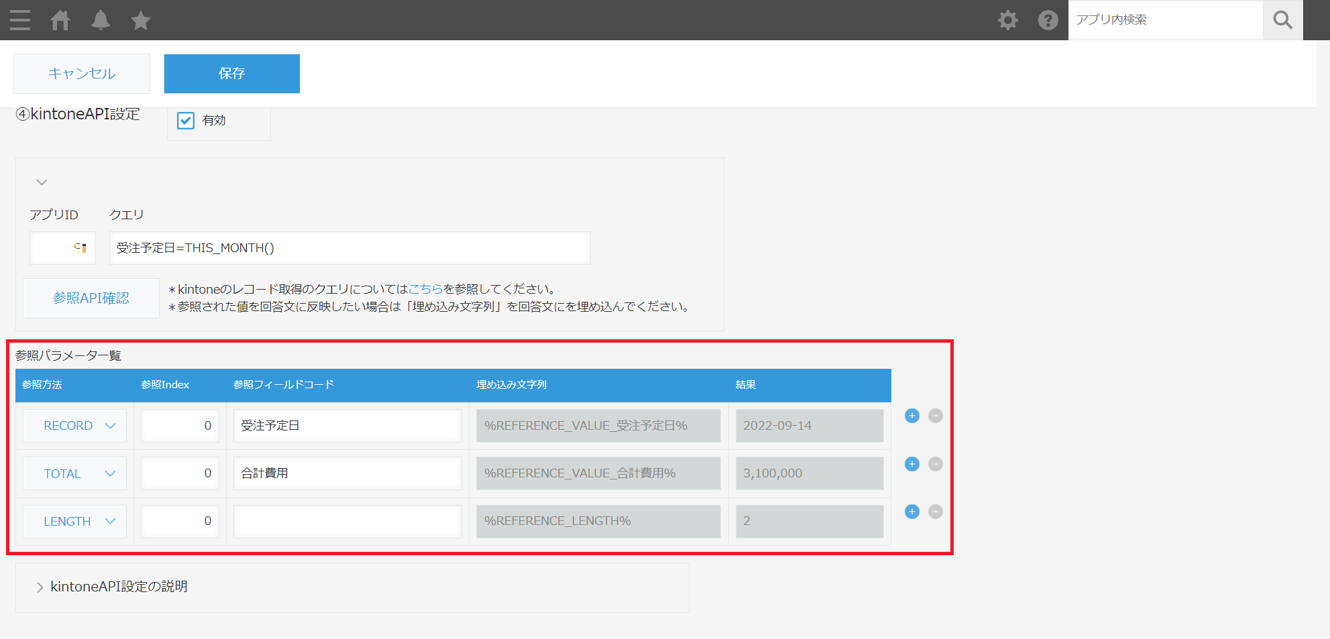The width and height of the screenshot is (1330, 639).
Task: Open the settings gear menu
Action: click(1007, 20)
